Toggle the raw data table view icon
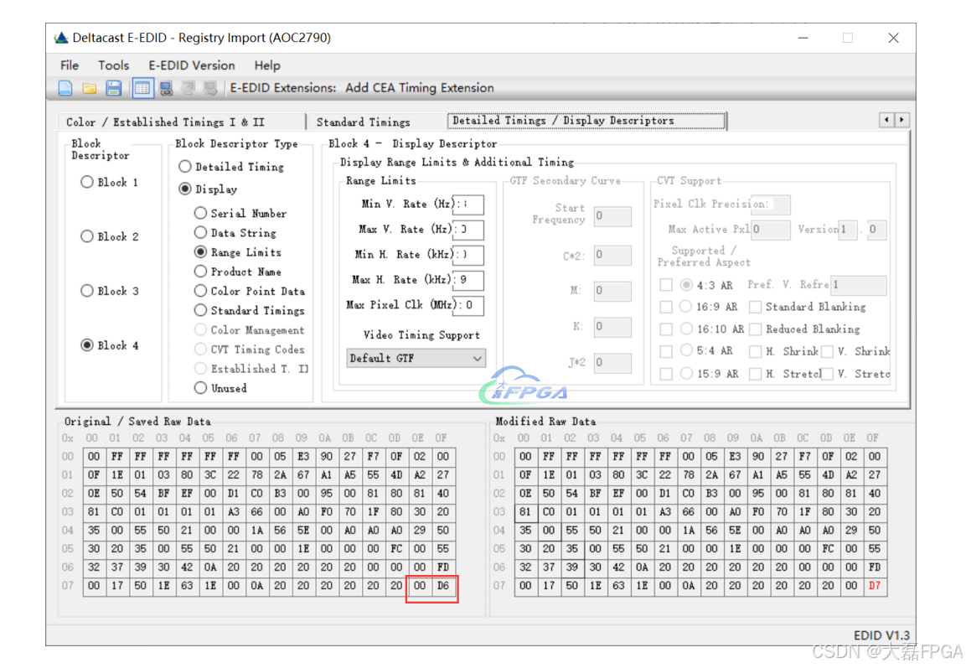This screenshot has height=668, width=966. click(142, 88)
